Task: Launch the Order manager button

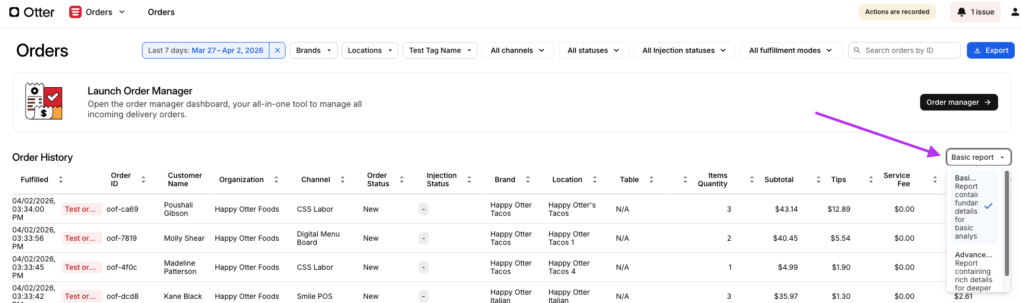Action: (958, 102)
